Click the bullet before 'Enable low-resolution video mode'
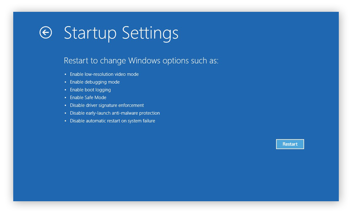 (66, 74)
